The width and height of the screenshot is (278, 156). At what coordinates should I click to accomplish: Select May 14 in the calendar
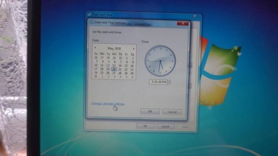point(120,65)
